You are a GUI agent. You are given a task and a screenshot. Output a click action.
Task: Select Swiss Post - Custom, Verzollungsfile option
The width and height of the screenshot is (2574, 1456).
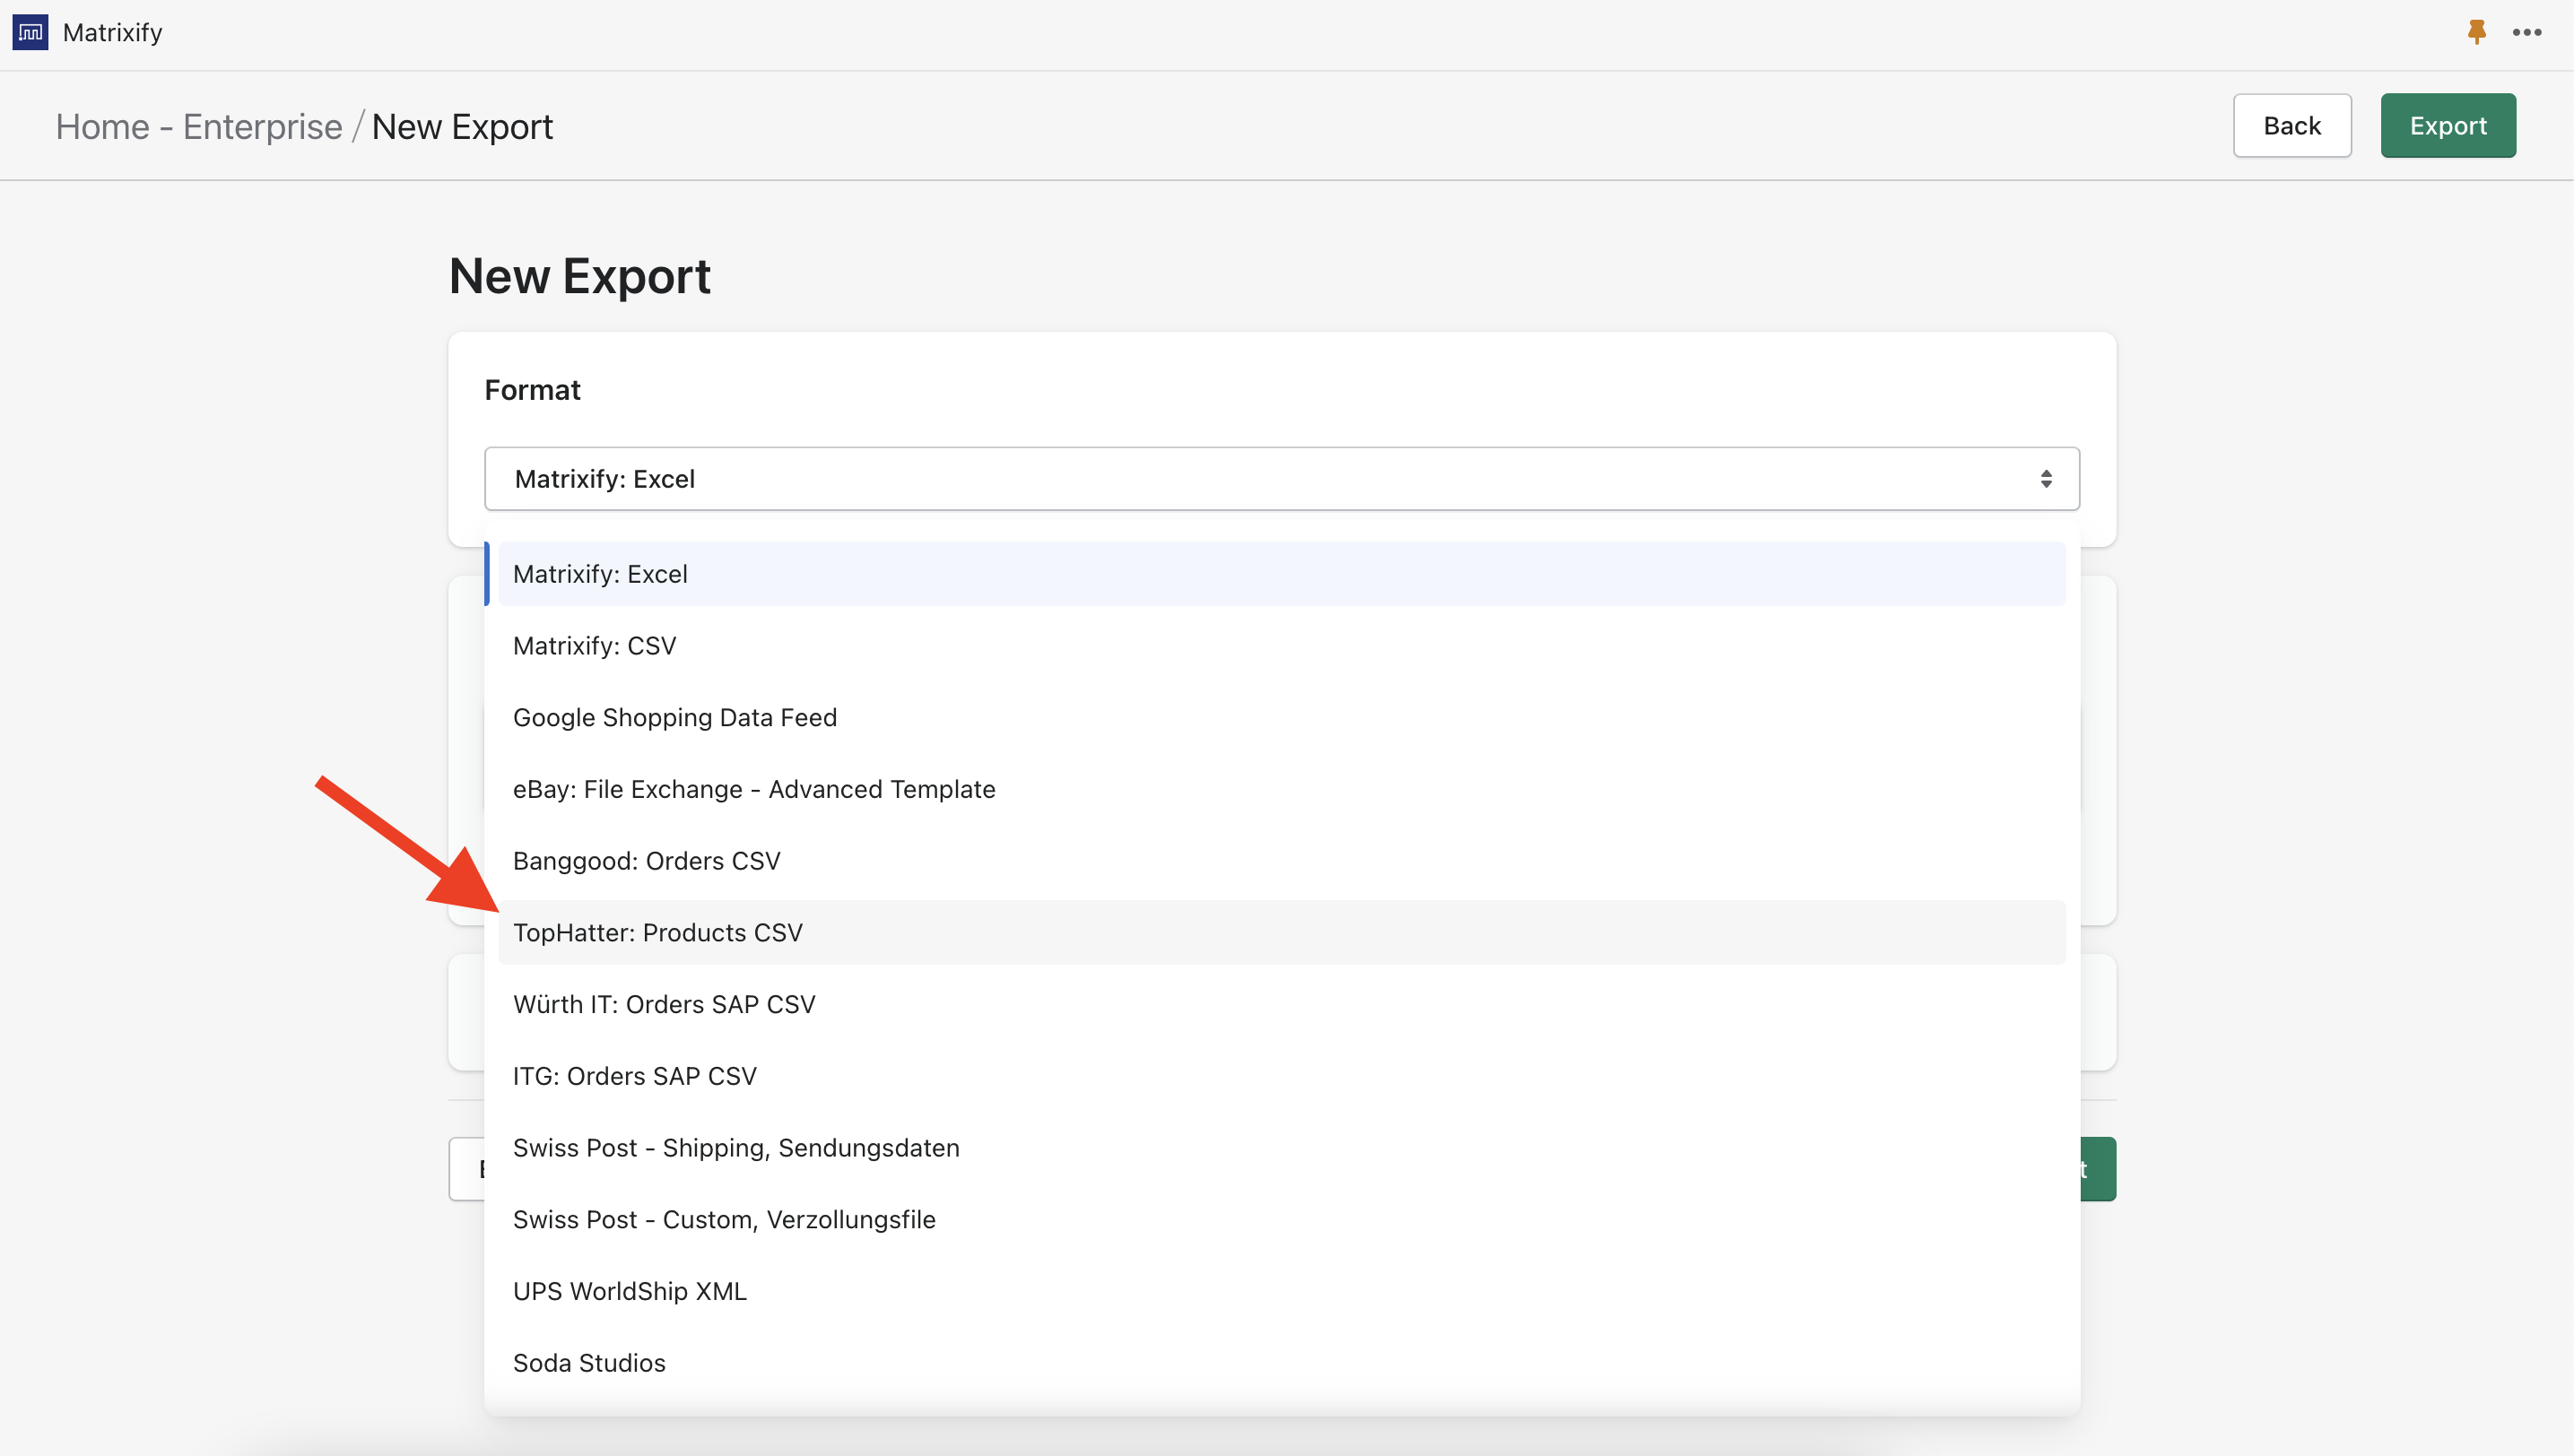pos(723,1219)
